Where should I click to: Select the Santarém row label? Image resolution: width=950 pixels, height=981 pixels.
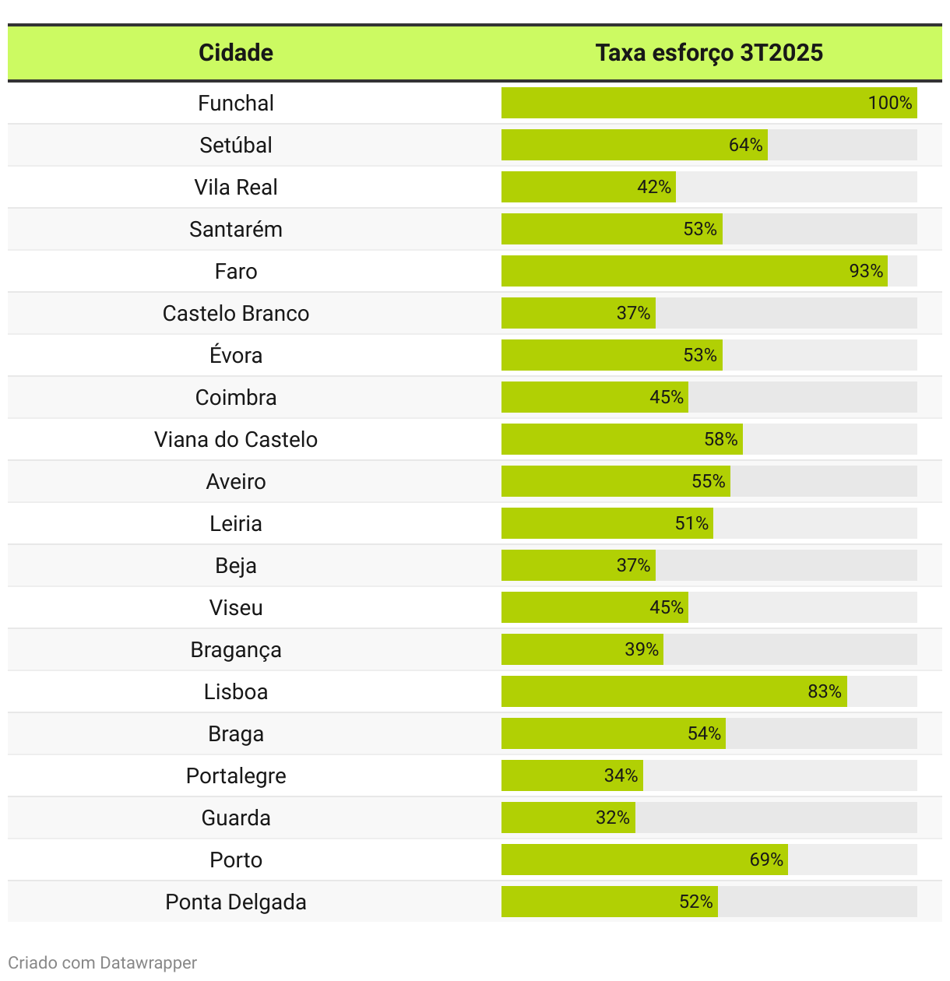(x=236, y=229)
